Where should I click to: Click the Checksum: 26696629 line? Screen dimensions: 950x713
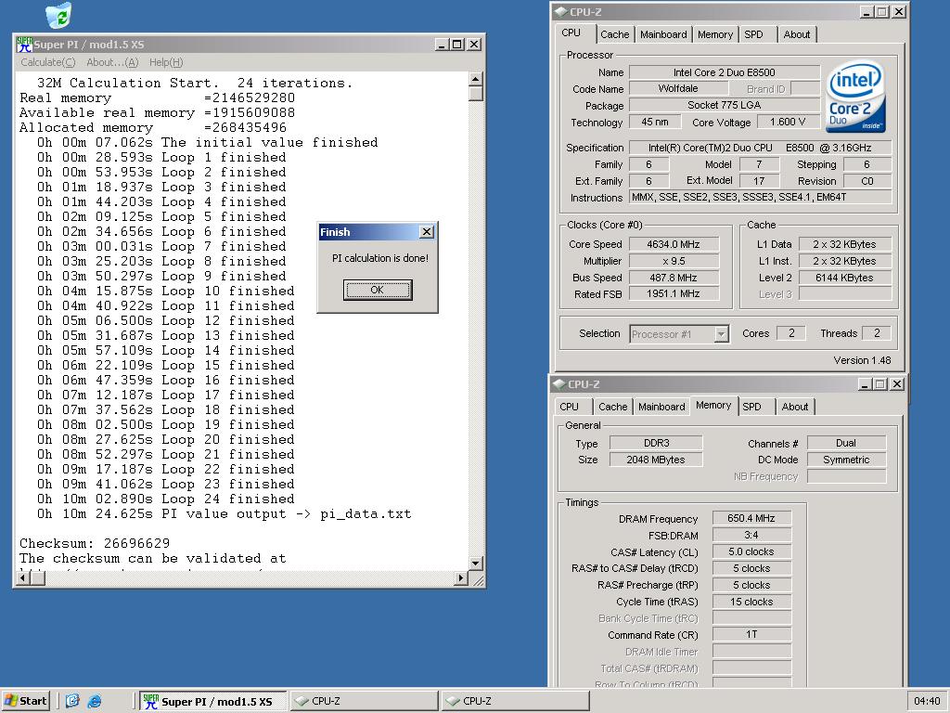pos(95,543)
